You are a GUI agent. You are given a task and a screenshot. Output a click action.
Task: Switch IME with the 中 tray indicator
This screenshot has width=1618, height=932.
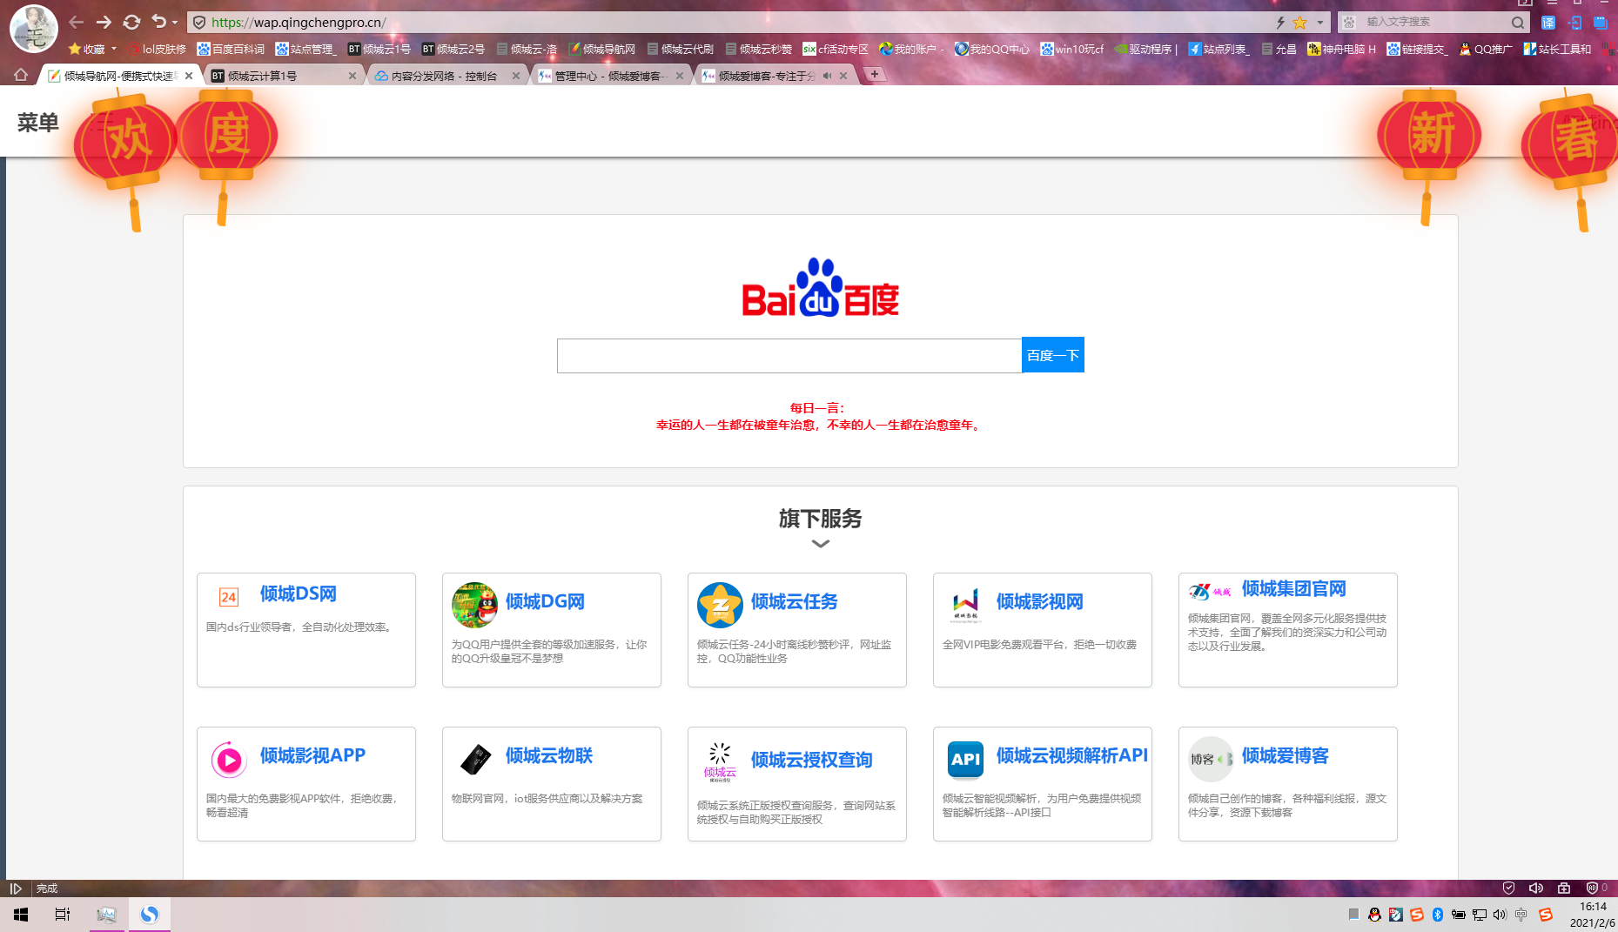(1521, 915)
